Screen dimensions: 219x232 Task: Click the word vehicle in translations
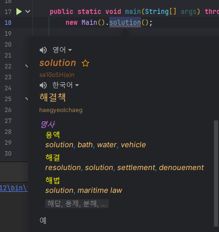(133, 145)
